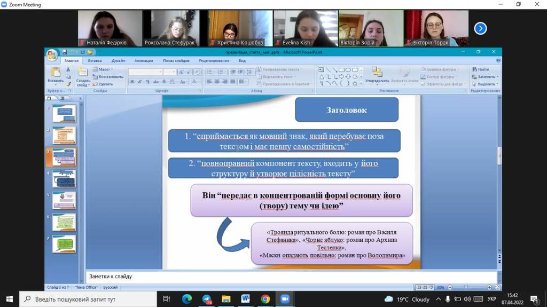Screen dimensions: 547x307
Task: Open PowerPoint help question mark icon
Action: pos(498,60)
